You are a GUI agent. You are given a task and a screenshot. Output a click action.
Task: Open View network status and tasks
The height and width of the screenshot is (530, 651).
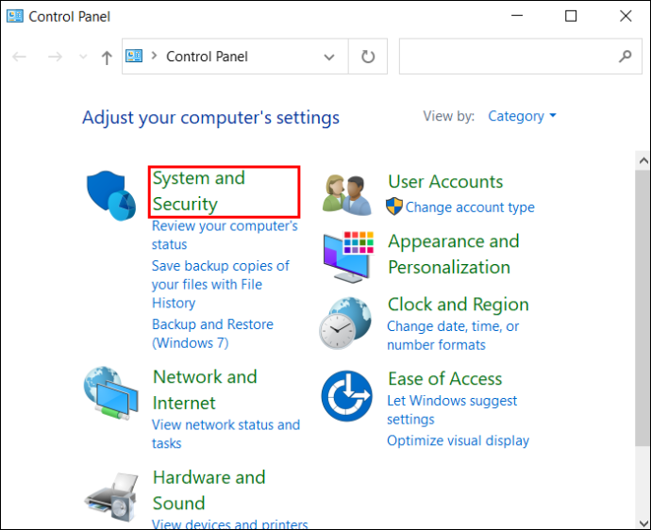pos(225,434)
